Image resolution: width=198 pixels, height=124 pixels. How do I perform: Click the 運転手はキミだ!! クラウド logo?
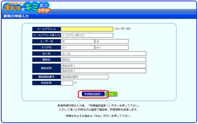pos(26,7)
